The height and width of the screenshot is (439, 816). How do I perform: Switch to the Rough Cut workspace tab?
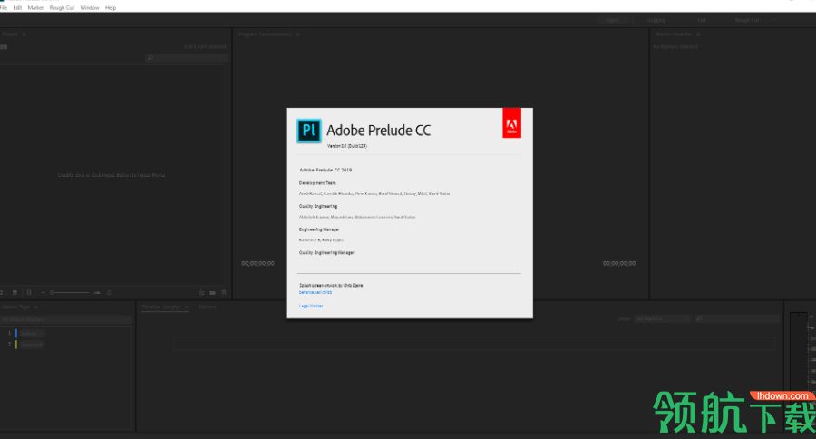point(747,20)
